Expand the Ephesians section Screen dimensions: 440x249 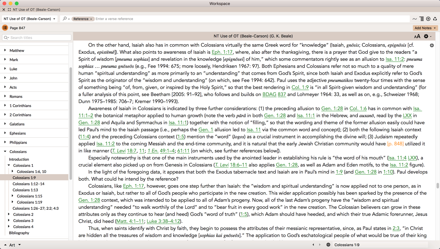point(5,133)
